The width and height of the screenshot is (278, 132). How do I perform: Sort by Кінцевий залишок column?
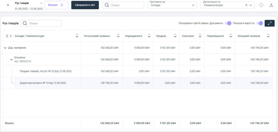[268, 36]
